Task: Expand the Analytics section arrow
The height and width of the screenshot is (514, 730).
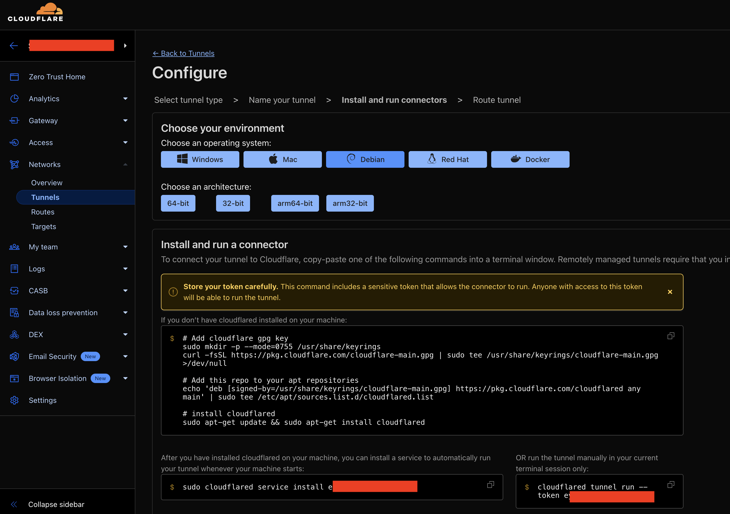Action: pos(125,99)
